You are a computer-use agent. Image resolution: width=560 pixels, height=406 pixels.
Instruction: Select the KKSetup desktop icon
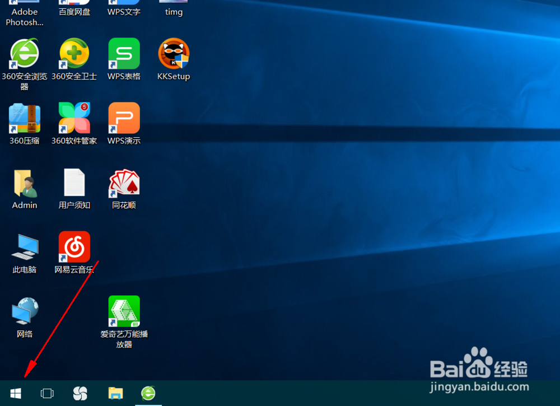(x=174, y=54)
